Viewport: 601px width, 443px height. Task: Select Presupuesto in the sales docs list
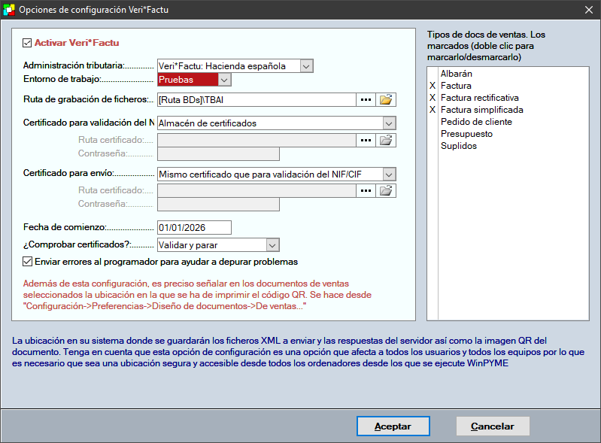pos(466,134)
